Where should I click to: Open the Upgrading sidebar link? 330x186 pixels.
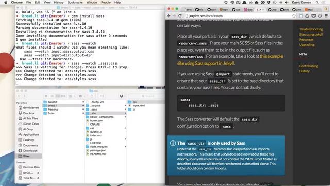pyautogui.click(x=306, y=45)
